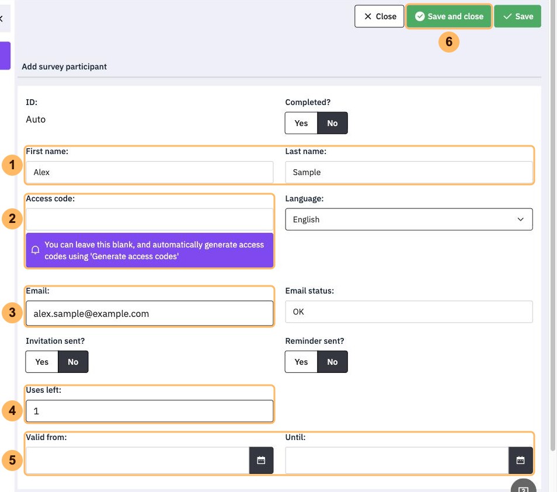The height and width of the screenshot is (492, 557).
Task: Click the Uses left field
Action: [149, 411]
